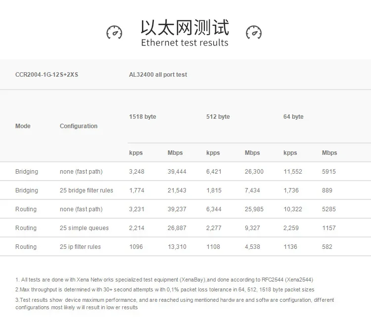
Task: Click the '64 byte' column header
Action: click(293, 117)
